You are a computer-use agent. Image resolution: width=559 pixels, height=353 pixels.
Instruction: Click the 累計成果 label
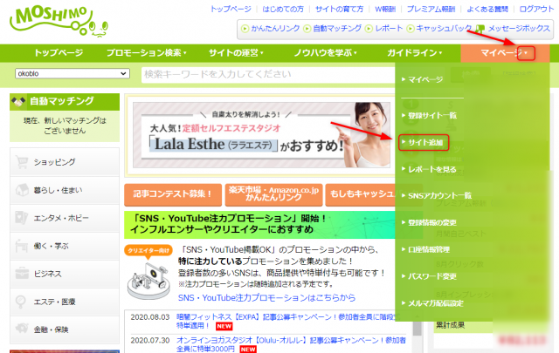click(451, 325)
